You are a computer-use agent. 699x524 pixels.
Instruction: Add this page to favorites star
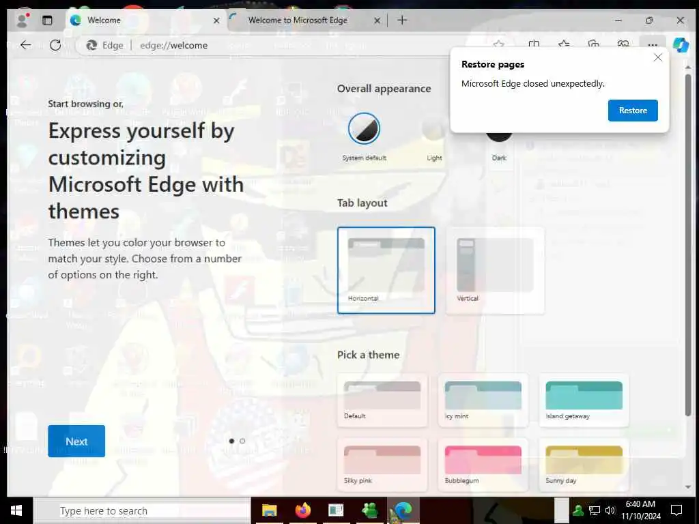pos(498,45)
